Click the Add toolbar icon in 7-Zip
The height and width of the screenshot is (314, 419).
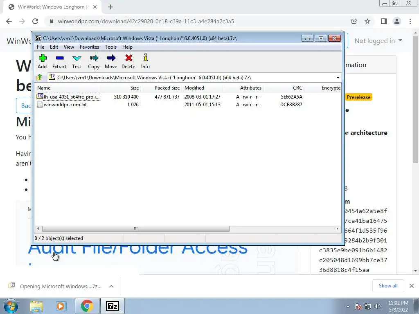(42, 61)
